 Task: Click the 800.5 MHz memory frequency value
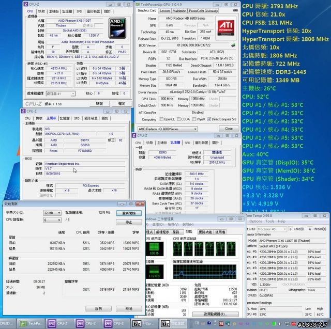click(x=197, y=174)
